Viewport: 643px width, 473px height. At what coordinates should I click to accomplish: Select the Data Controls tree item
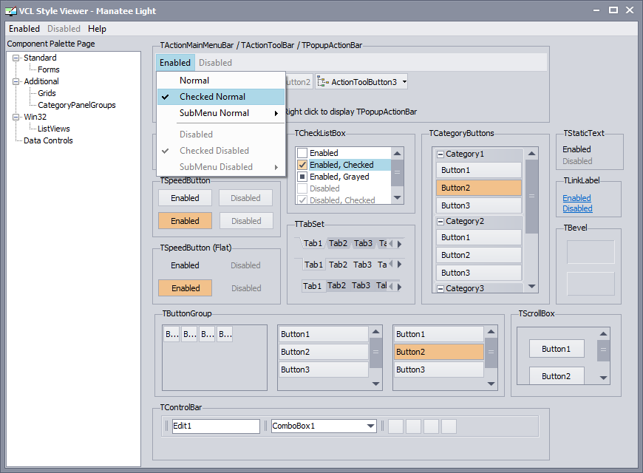(48, 140)
